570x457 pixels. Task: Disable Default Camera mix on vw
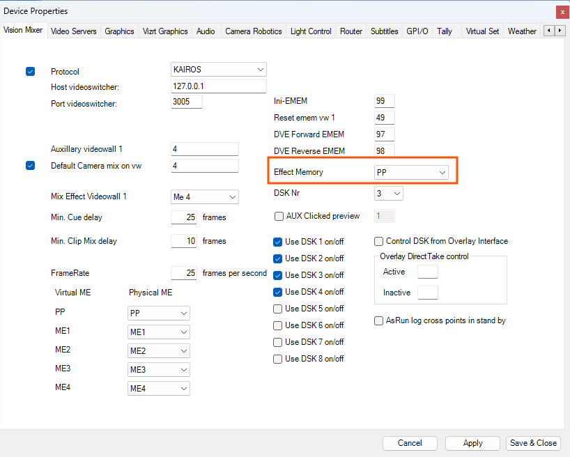point(30,166)
